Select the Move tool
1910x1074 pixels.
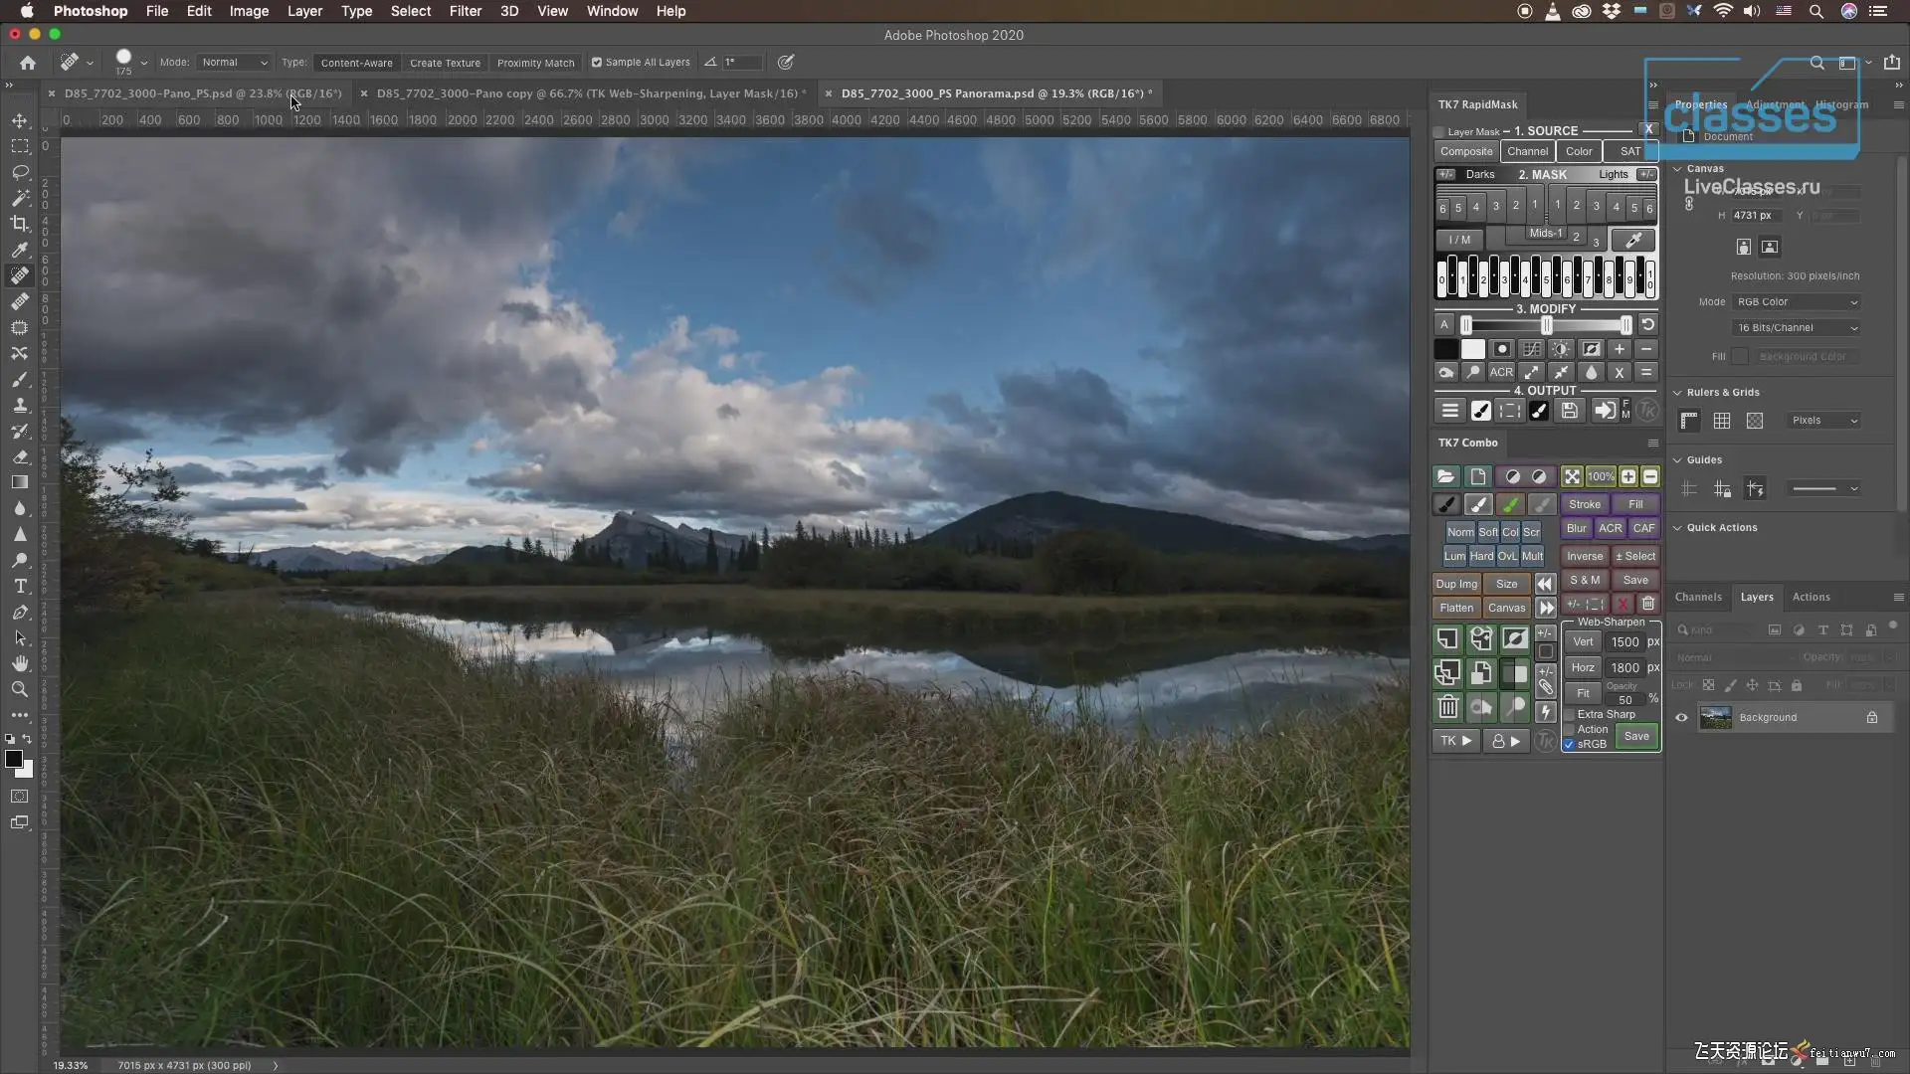click(20, 120)
